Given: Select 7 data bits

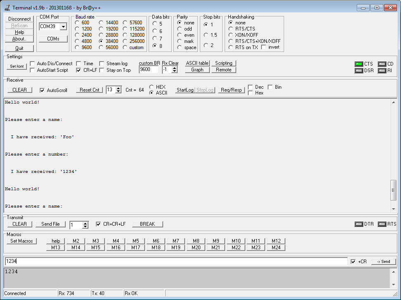Looking at the screenshot, I should click(154, 39).
